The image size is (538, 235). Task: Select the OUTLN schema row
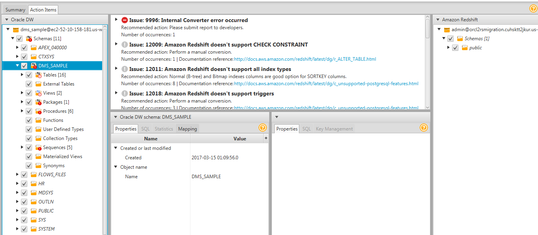click(52, 202)
